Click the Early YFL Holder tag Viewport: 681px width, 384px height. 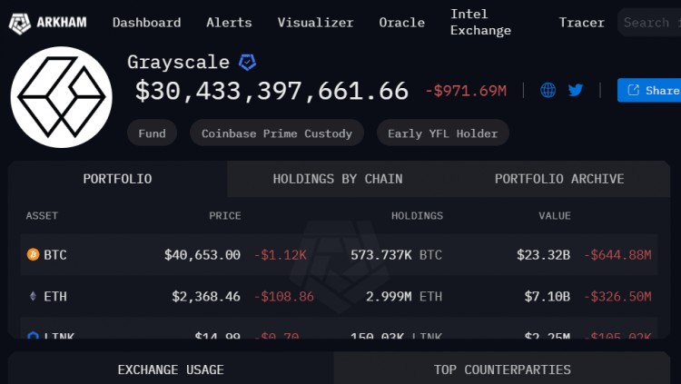[442, 133]
